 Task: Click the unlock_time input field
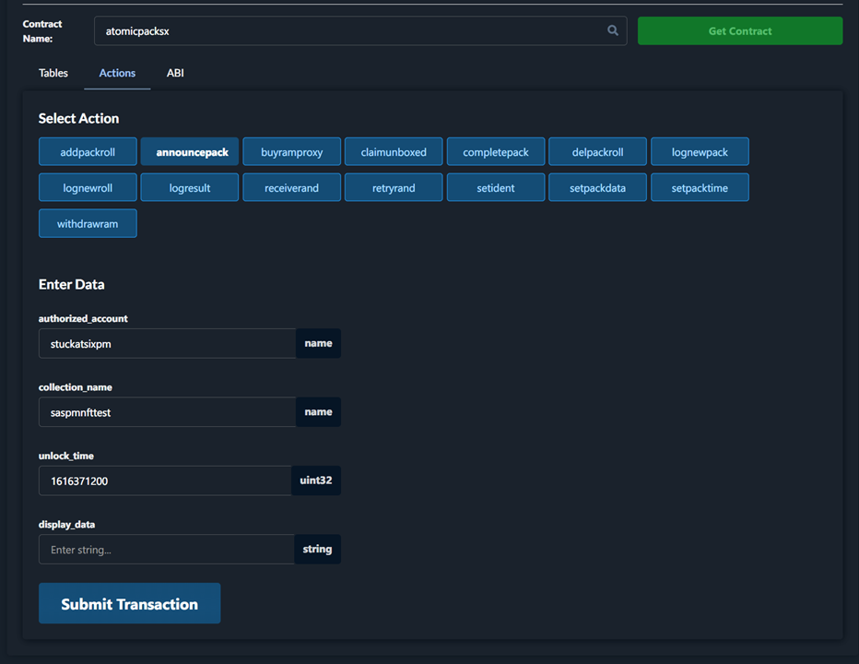[x=165, y=480]
